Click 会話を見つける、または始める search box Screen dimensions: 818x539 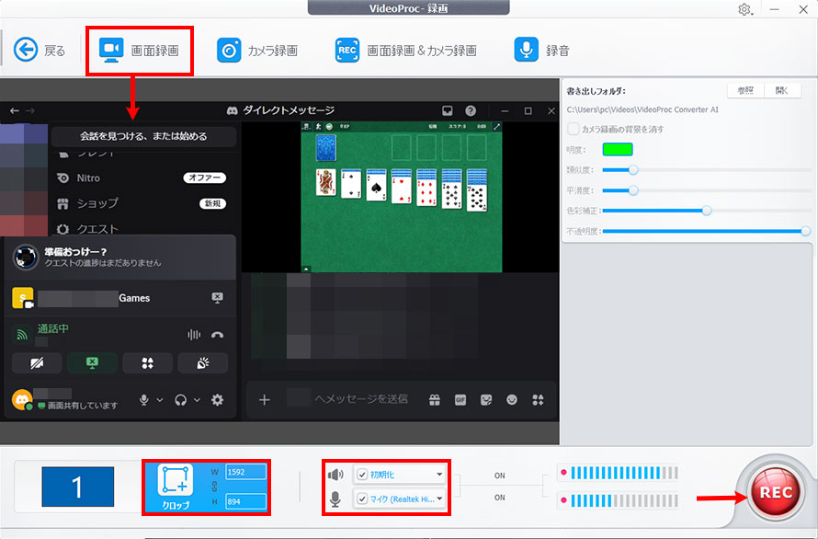point(143,136)
